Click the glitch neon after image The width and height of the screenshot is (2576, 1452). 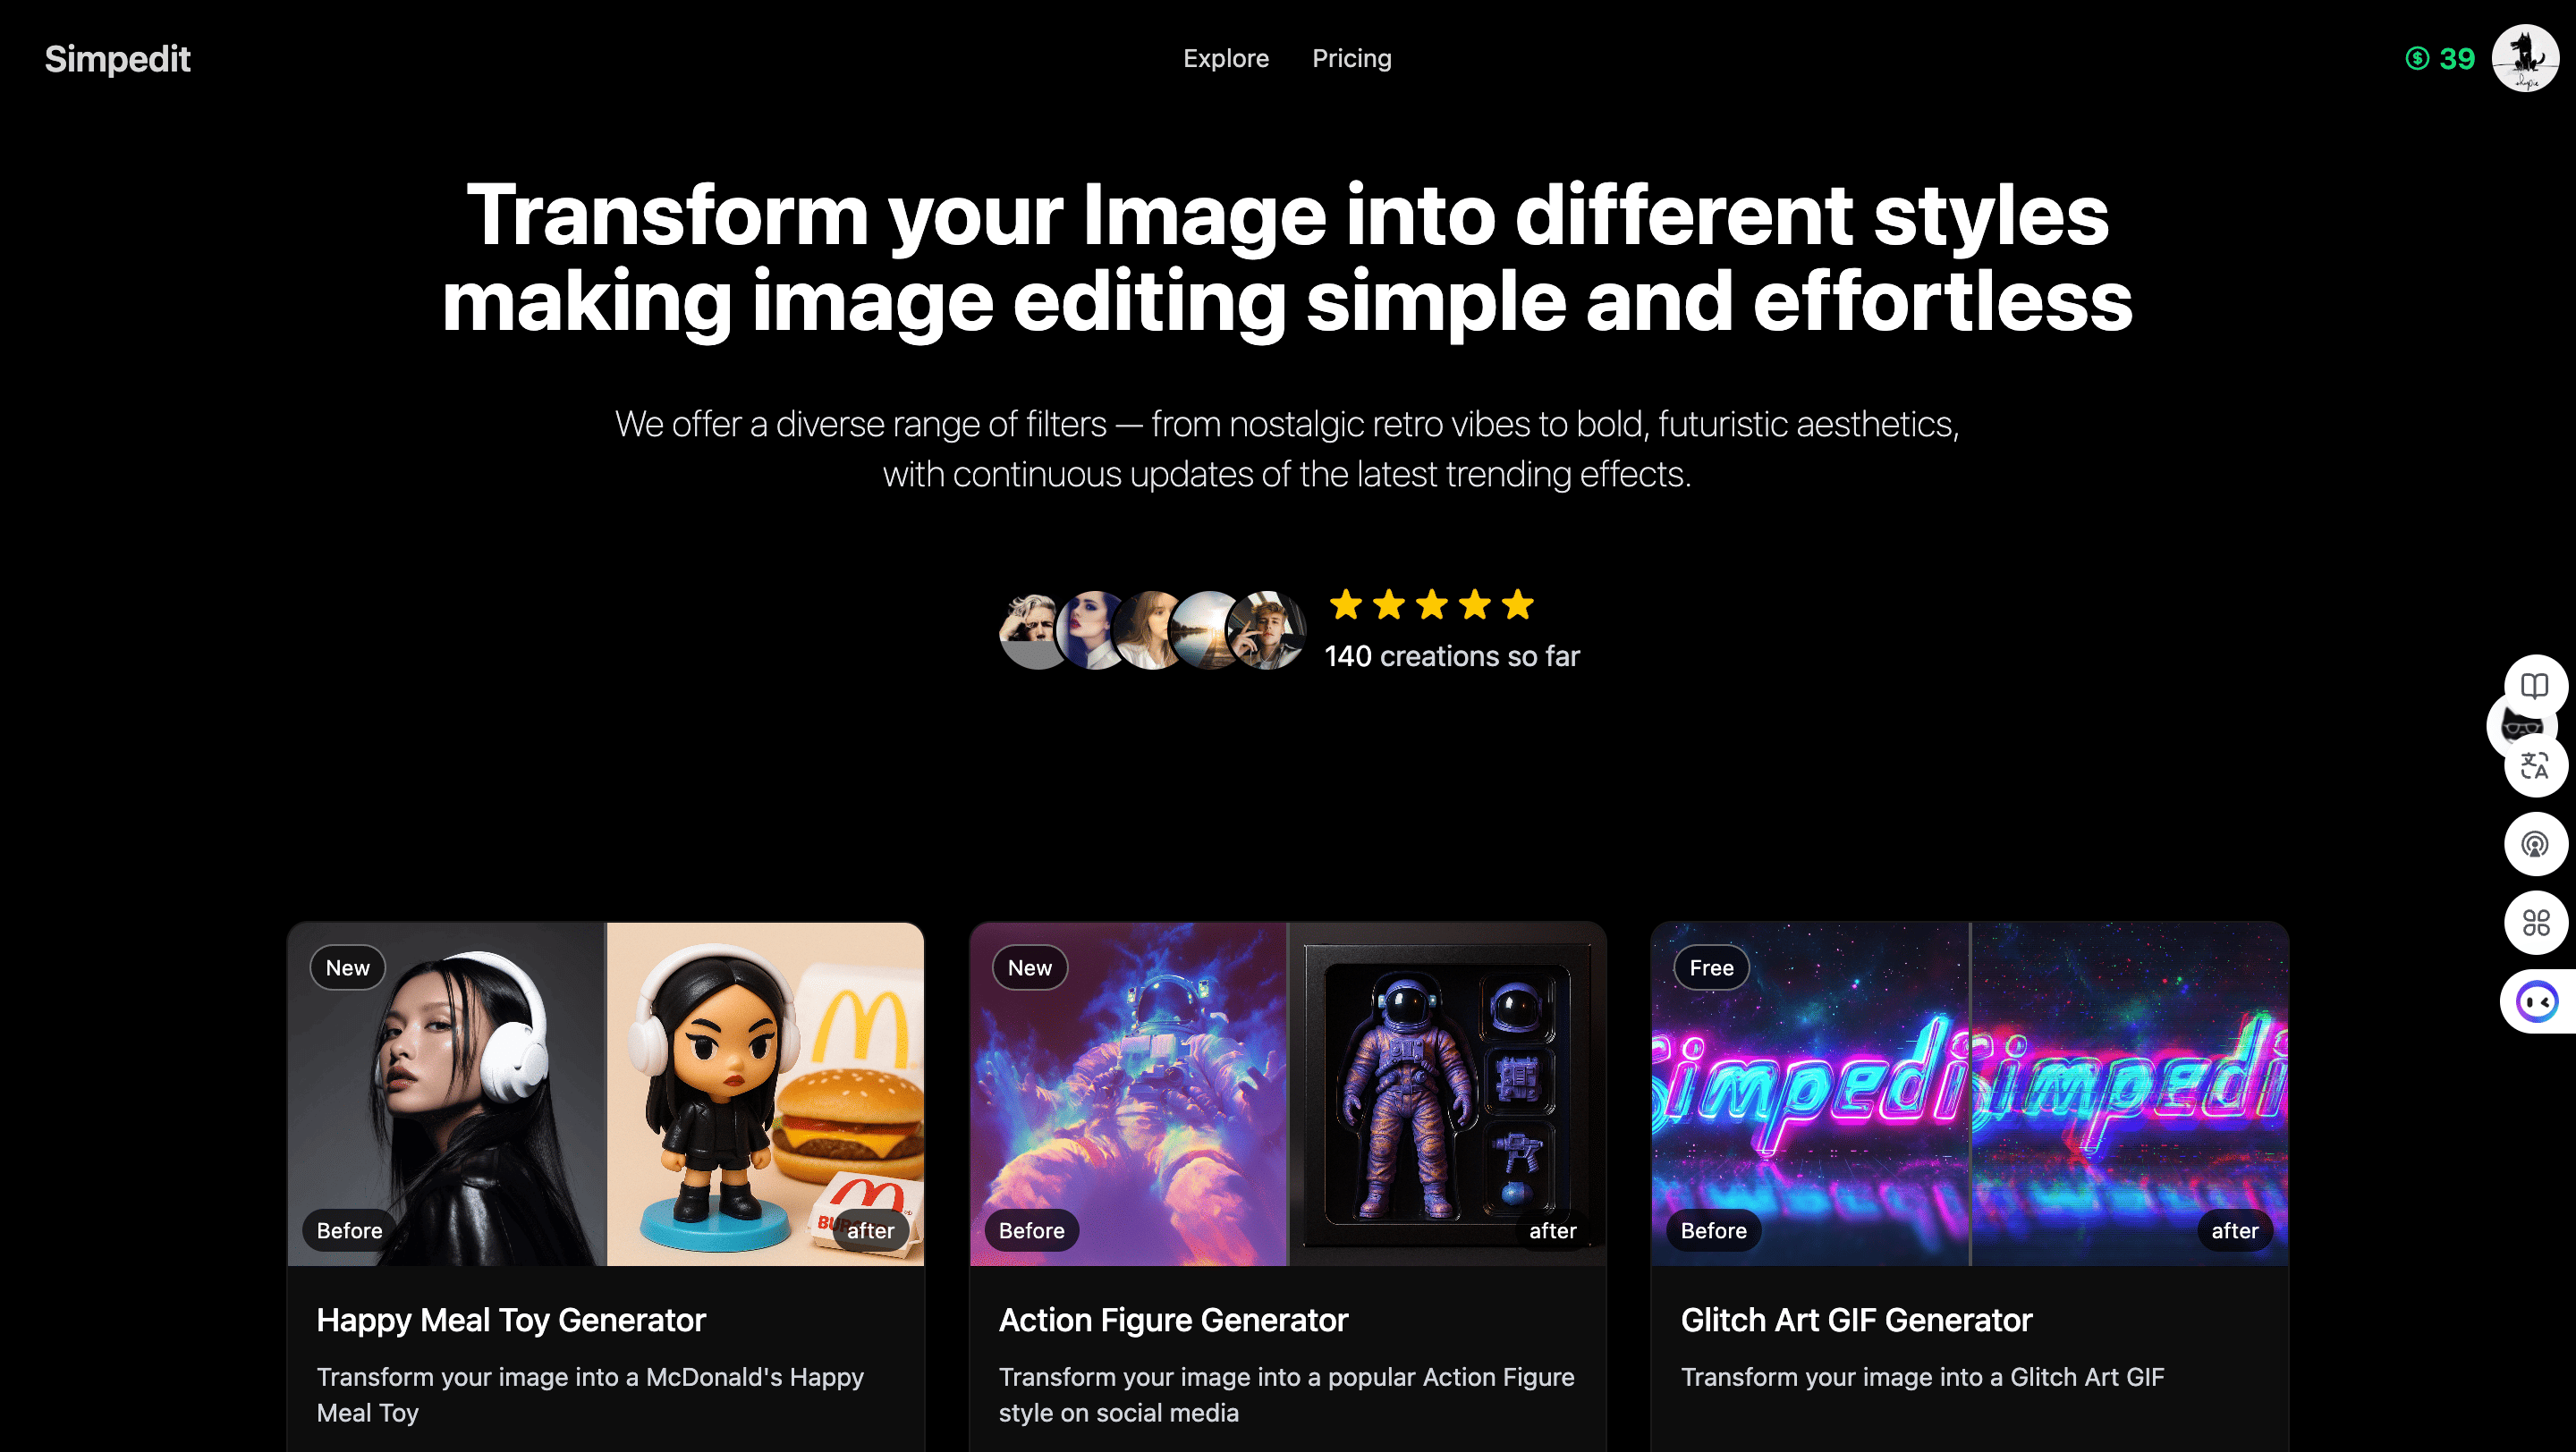2130,1094
